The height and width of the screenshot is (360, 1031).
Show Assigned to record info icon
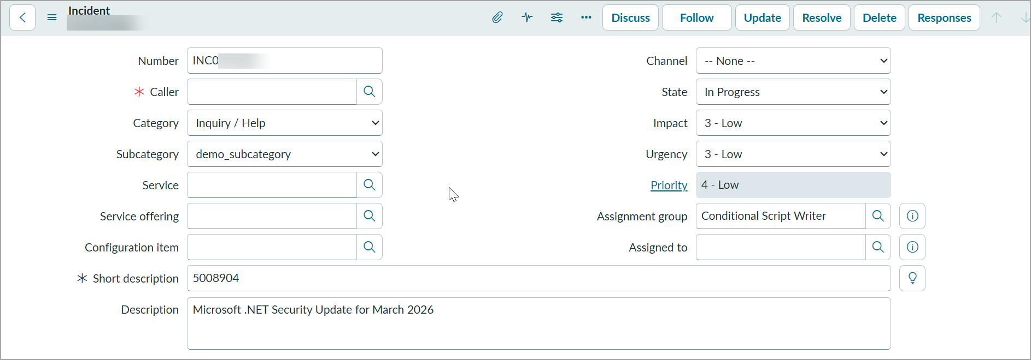pyautogui.click(x=912, y=247)
